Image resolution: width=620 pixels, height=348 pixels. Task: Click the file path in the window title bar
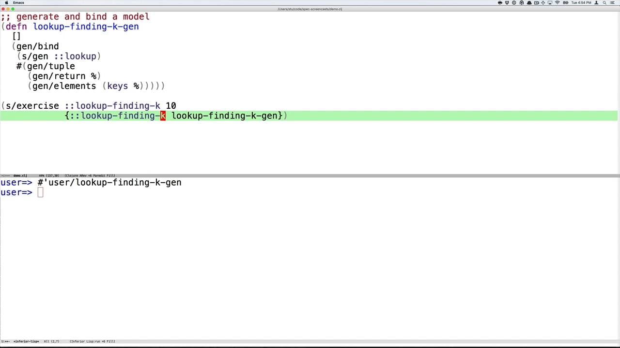pyautogui.click(x=310, y=9)
